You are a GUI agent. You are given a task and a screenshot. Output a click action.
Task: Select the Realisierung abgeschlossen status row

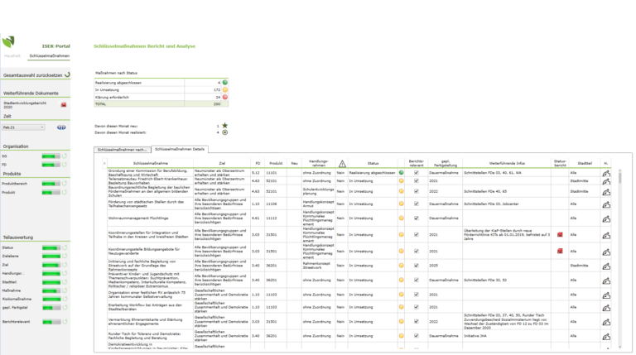(161, 82)
